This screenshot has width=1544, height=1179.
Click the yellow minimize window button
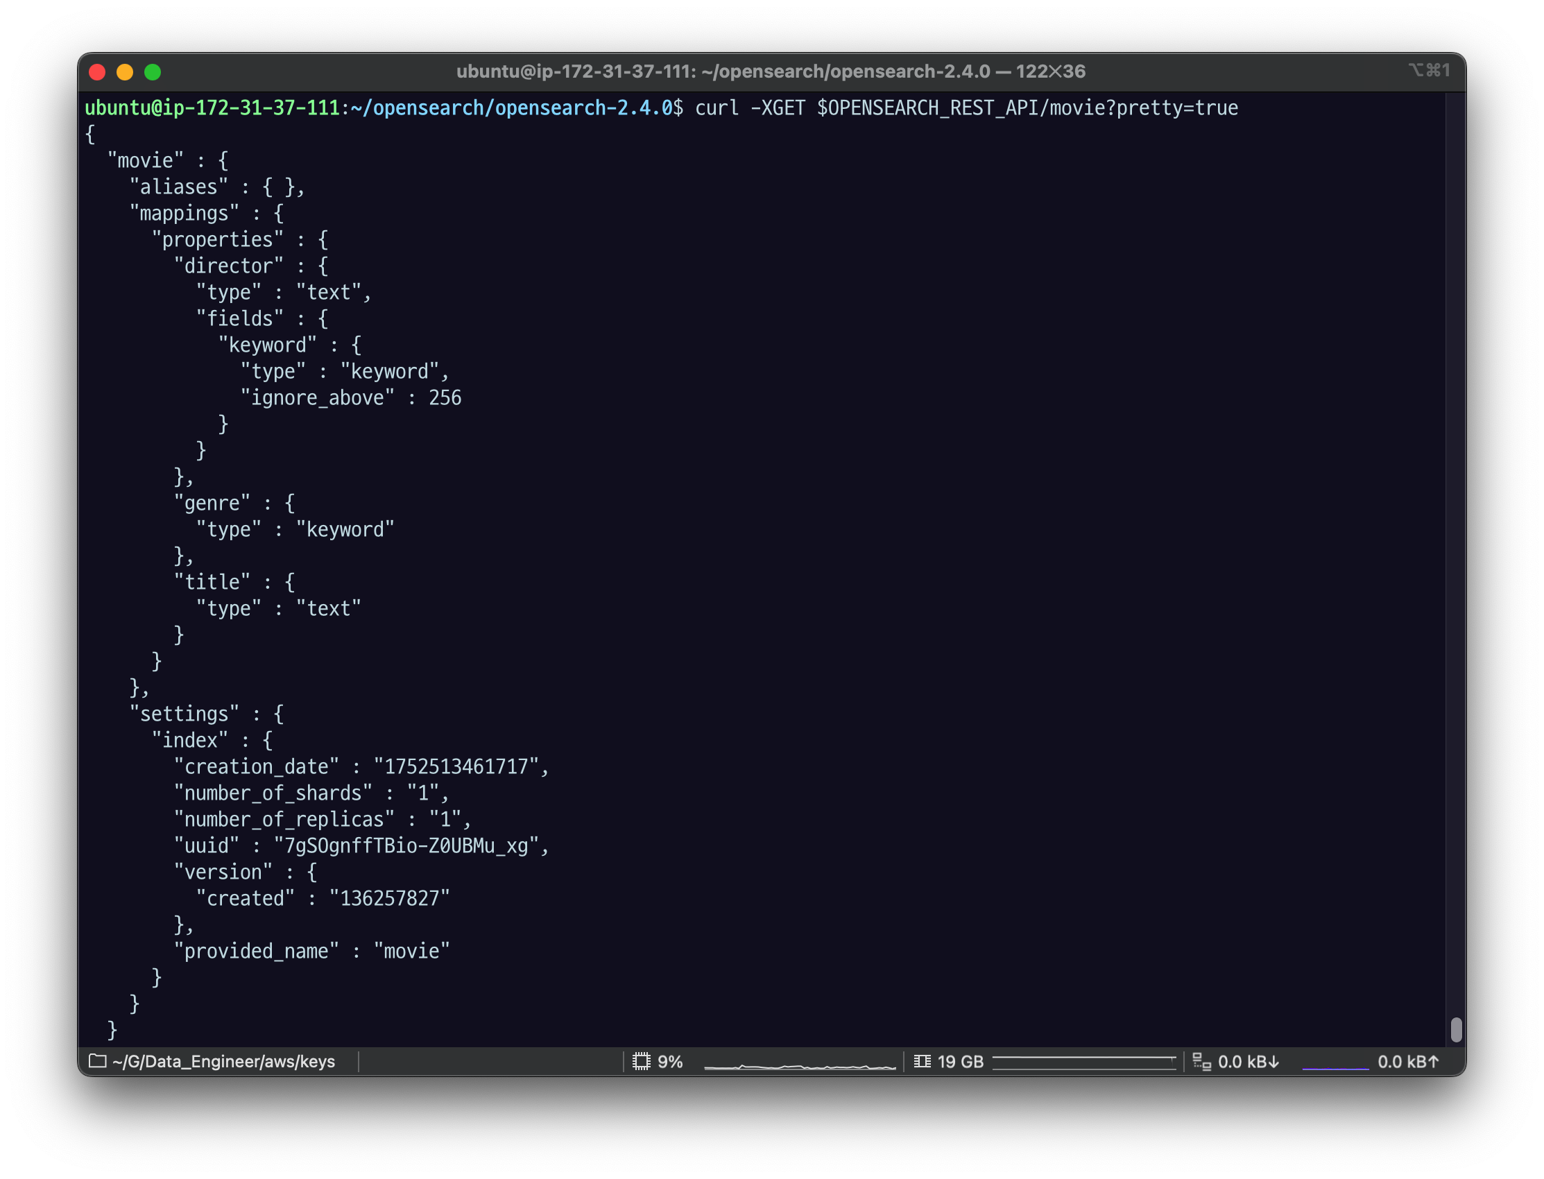(125, 72)
